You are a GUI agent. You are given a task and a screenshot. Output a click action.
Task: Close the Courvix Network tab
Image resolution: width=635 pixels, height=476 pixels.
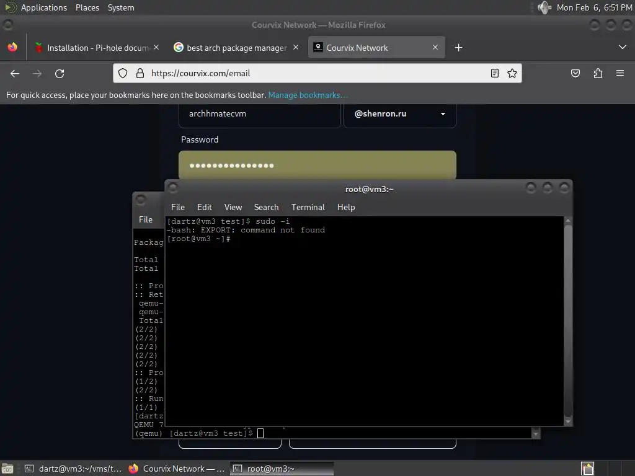click(435, 47)
